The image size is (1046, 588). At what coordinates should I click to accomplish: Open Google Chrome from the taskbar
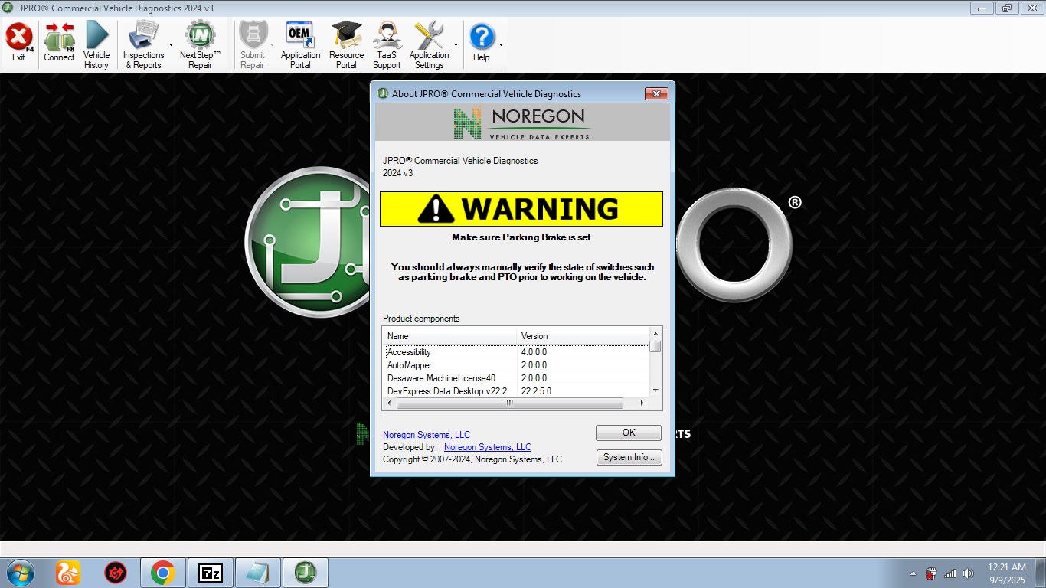tap(162, 573)
